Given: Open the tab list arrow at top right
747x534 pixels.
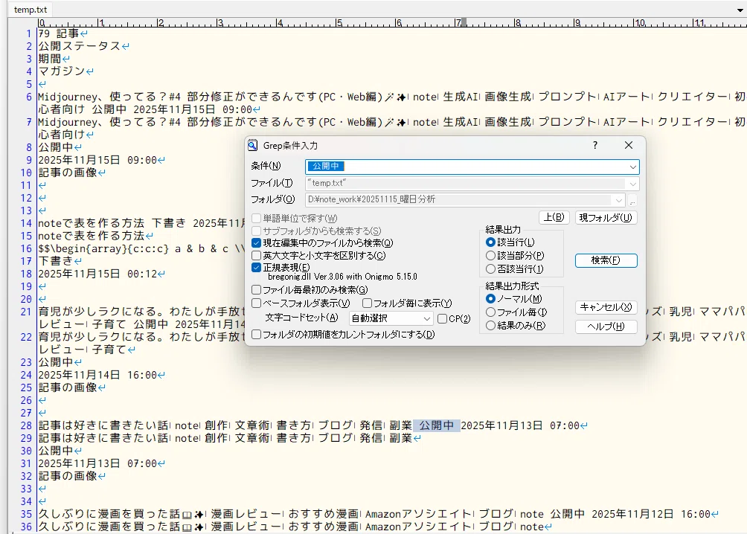Looking at the screenshot, I should [740, 10].
